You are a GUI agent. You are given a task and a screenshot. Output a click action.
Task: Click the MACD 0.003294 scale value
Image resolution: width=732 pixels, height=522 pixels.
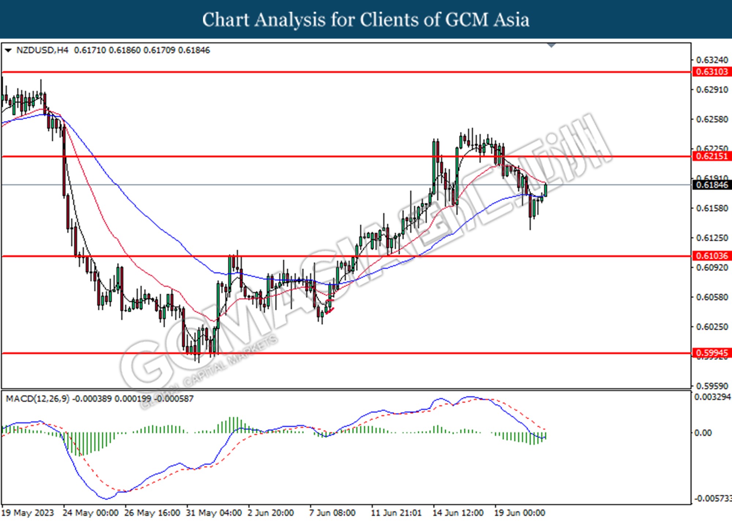click(x=713, y=397)
